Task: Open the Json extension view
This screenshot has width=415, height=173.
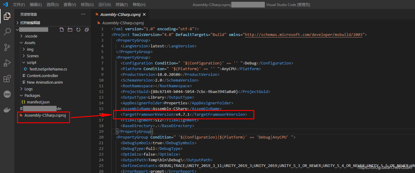Action: pyautogui.click(x=7, y=94)
